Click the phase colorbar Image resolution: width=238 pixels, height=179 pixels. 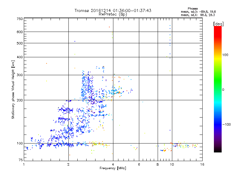tap(218, 89)
